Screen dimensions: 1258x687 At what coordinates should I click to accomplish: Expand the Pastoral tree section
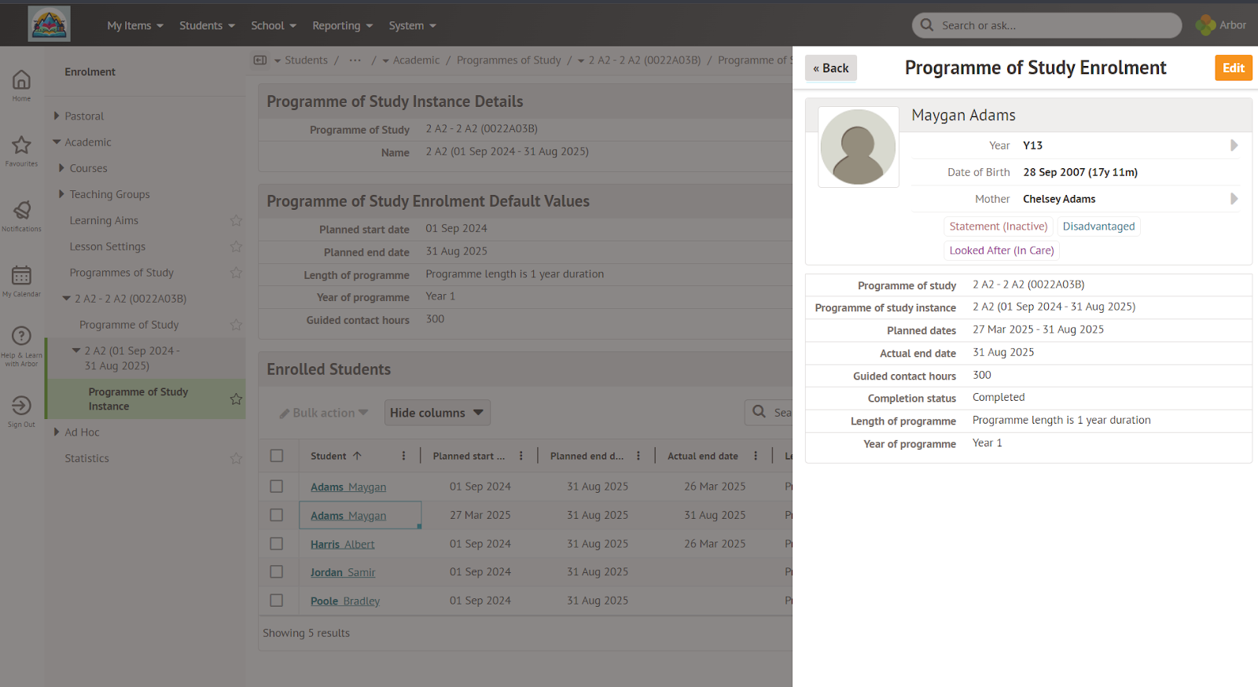click(x=57, y=116)
